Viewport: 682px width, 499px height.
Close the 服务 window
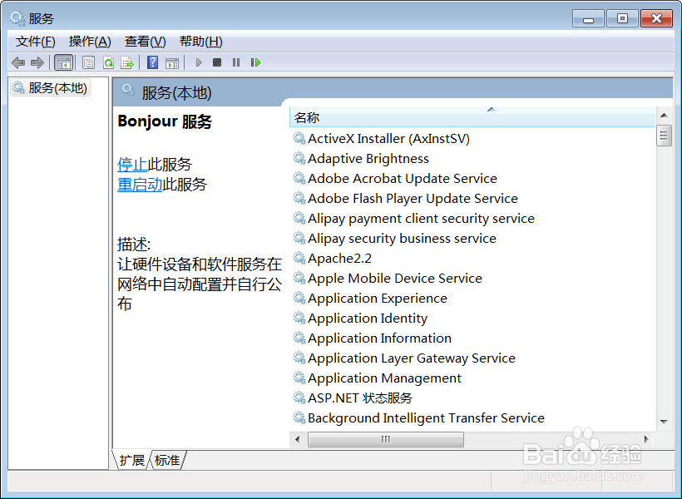coord(657,18)
